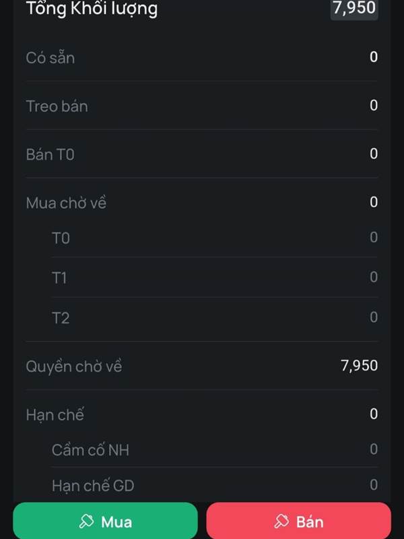Expand the Hạn chế row
404x539 pixels.
(202, 414)
